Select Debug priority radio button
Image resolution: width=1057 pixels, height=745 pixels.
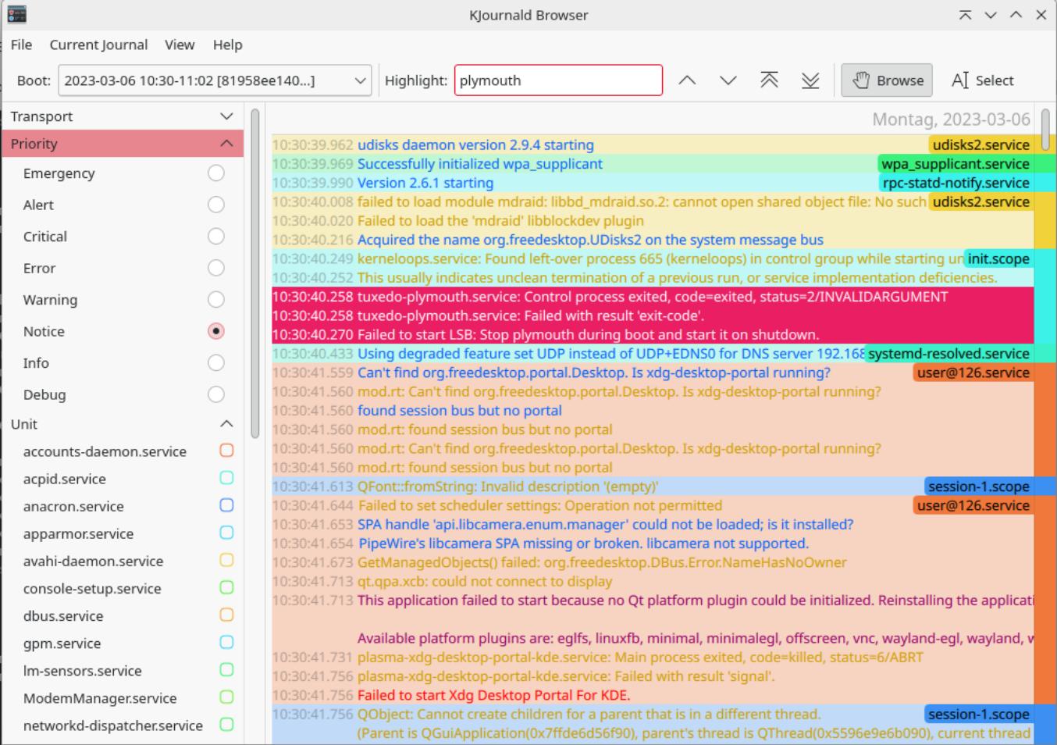coord(216,394)
